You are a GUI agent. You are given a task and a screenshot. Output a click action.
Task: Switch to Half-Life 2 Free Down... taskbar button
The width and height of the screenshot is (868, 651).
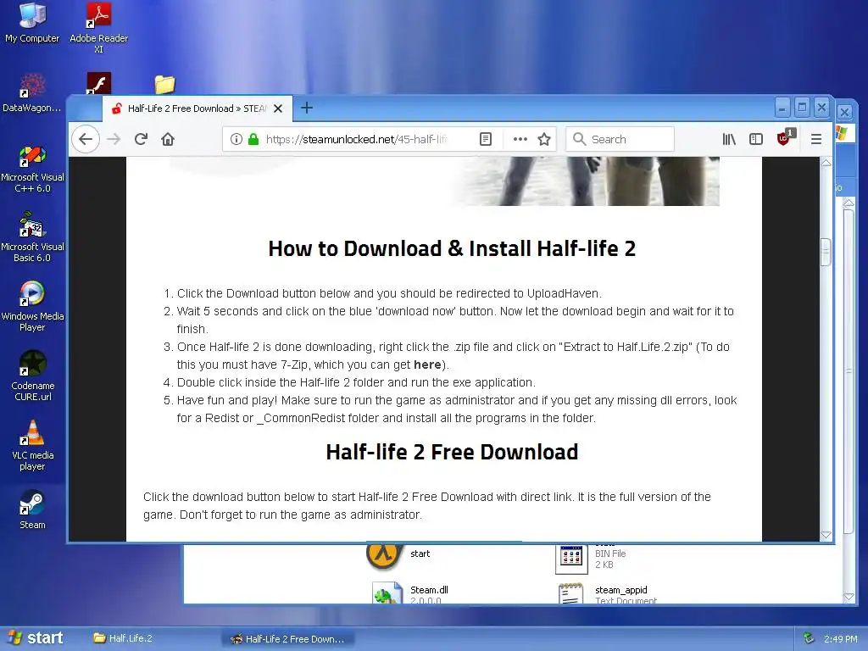(x=287, y=639)
